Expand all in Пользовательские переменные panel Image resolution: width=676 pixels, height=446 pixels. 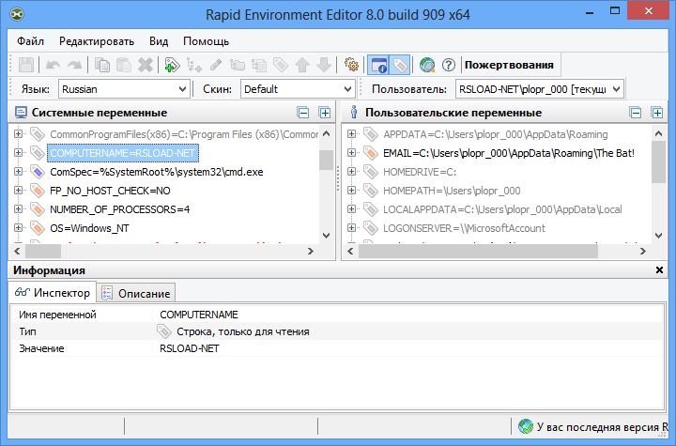coord(656,113)
